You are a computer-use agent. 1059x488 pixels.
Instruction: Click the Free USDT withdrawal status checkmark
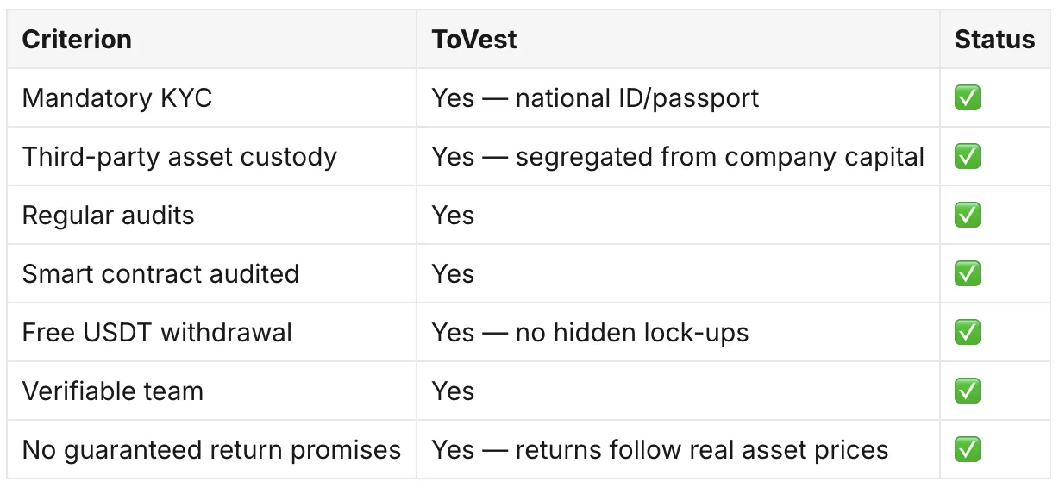pos(968,333)
